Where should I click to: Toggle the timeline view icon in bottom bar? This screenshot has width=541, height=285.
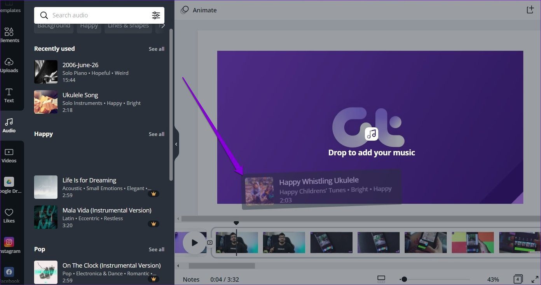[x=381, y=279]
